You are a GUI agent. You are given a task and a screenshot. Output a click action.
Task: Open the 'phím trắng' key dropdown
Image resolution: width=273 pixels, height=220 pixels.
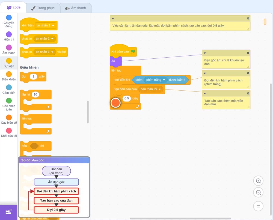[x=164, y=80]
